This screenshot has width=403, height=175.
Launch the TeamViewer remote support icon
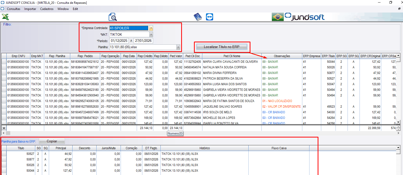coord(210,17)
